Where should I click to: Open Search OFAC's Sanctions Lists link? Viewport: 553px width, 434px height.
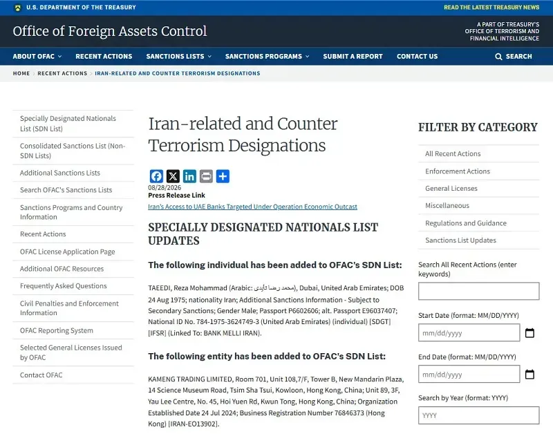click(73, 190)
